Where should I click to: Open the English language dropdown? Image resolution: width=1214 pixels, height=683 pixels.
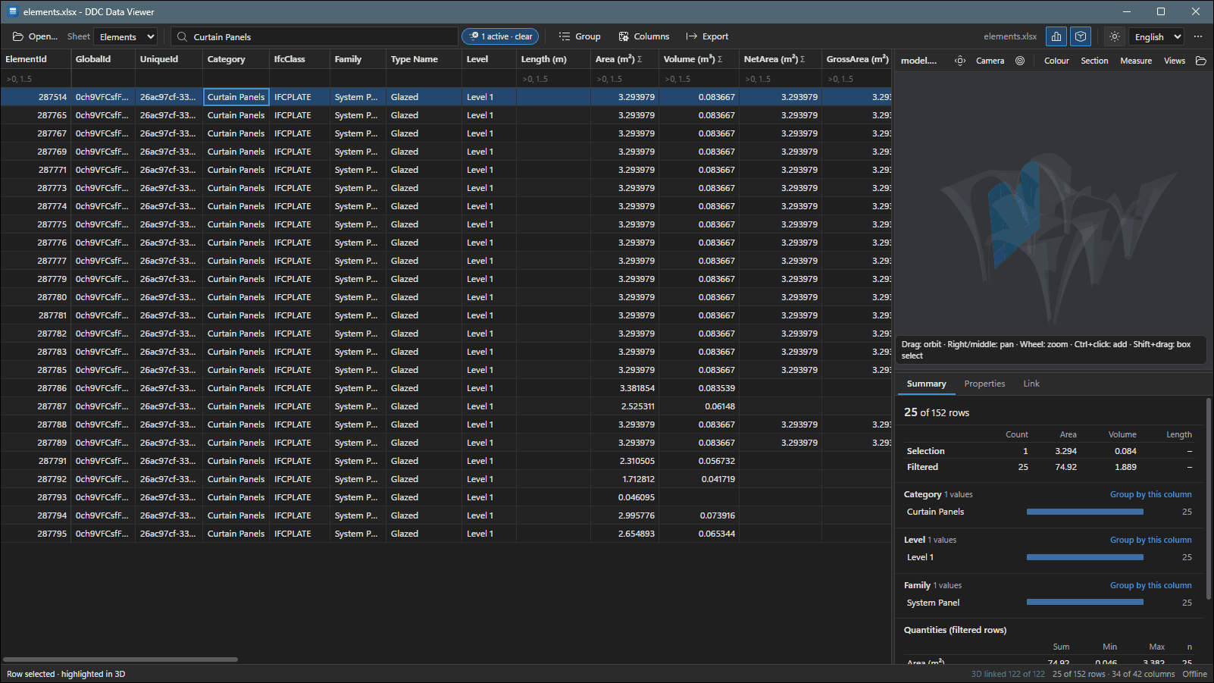(x=1156, y=36)
